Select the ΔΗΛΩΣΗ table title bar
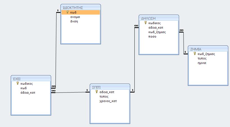Screen dimensions: 230x127 coord(159,18)
